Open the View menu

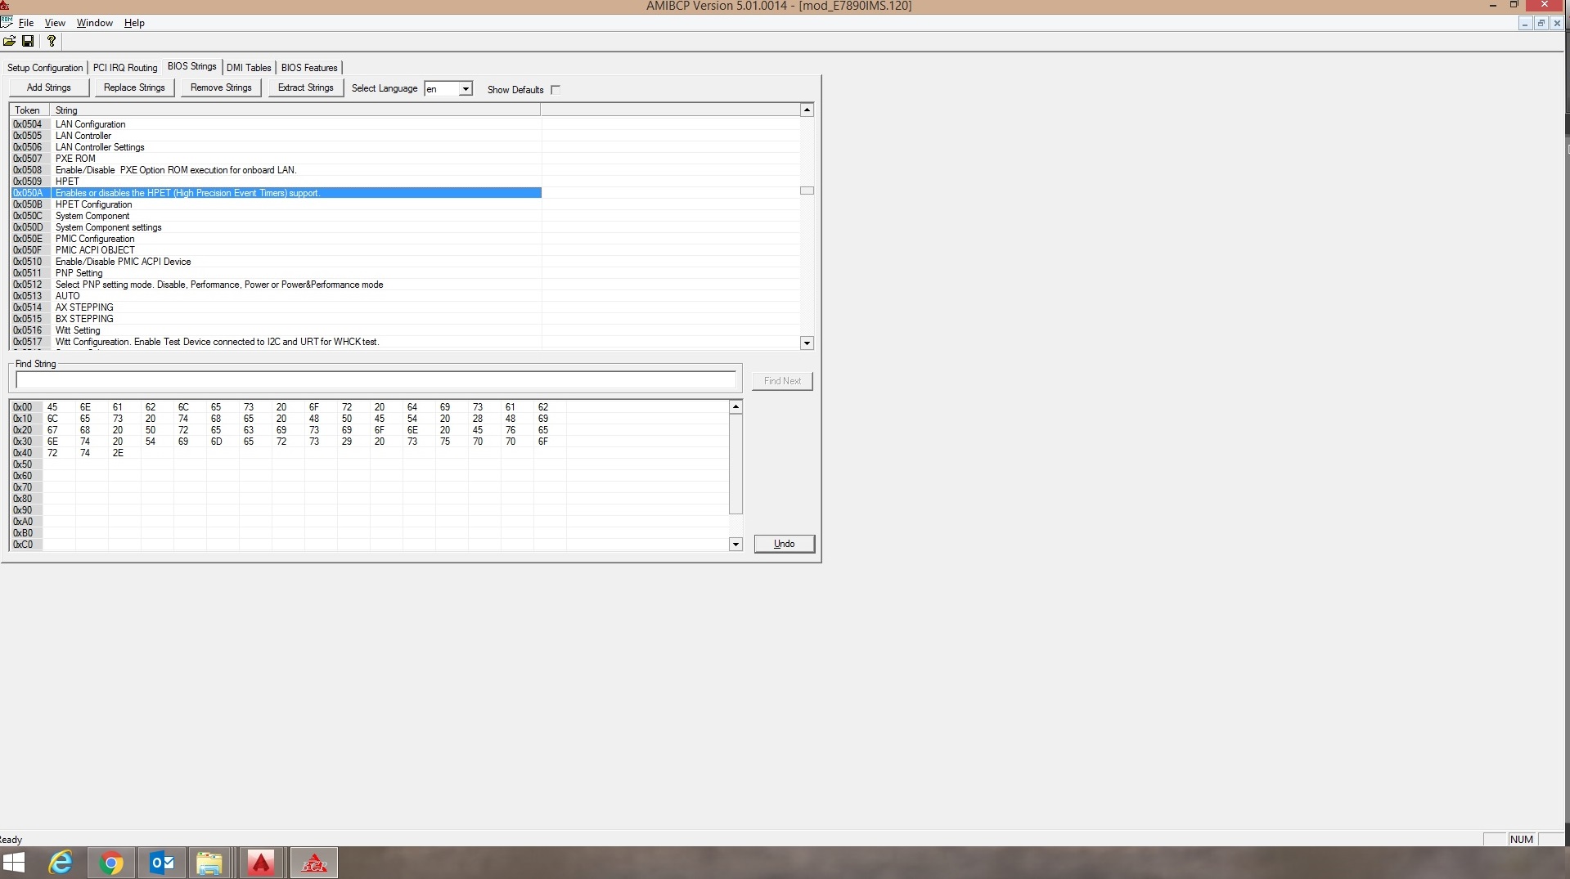pyautogui.click(x=55, y=23)
